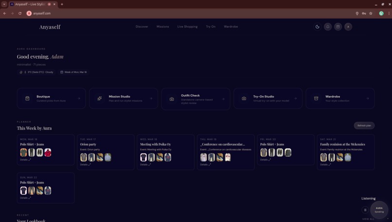Screen dimensions: 392x222
Task: Go back with browser back arrow
Action: pyautogui.click(x=5, y=14)
